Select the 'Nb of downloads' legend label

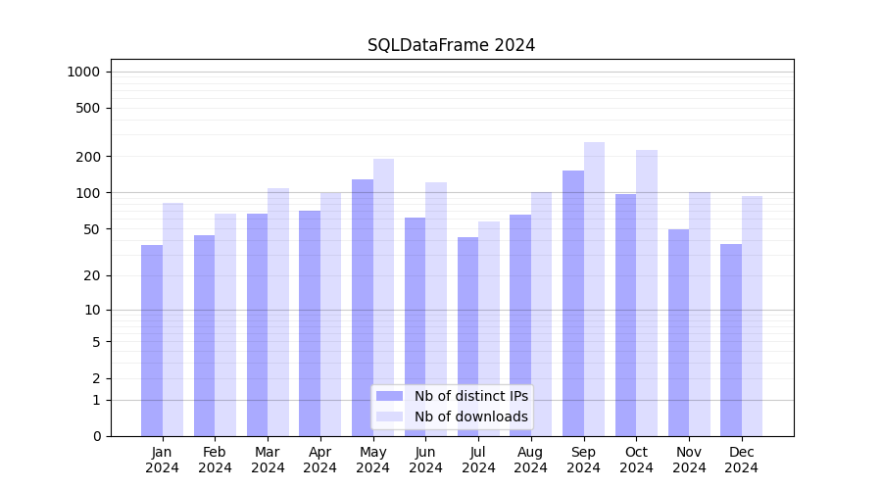click(470, 416)
